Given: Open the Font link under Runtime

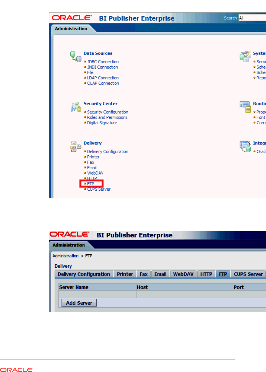Looking at the screenshot, I should 261,117.
